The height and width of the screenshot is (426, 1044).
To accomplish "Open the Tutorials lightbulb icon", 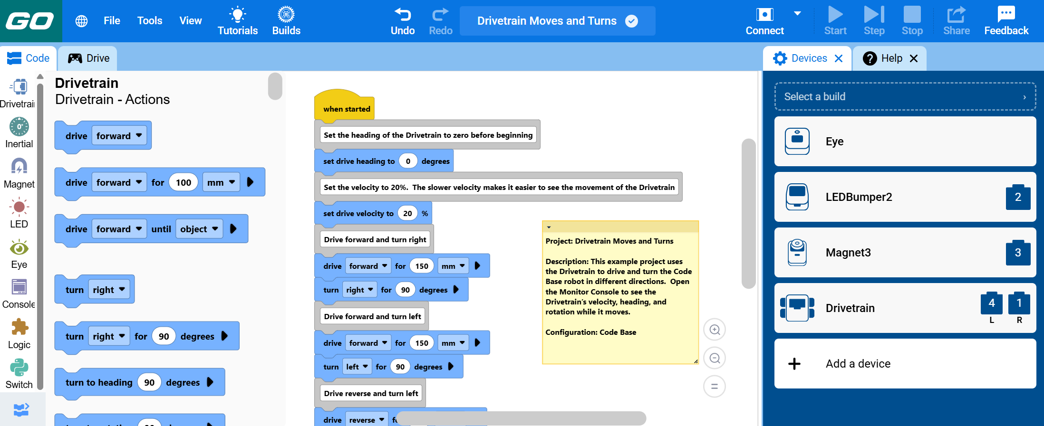I will [x=238, y=21].
